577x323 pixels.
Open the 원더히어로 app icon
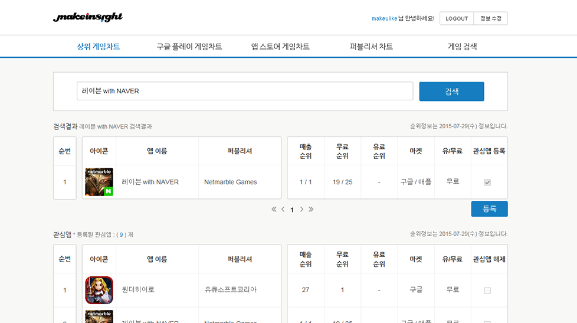point(99,290)
